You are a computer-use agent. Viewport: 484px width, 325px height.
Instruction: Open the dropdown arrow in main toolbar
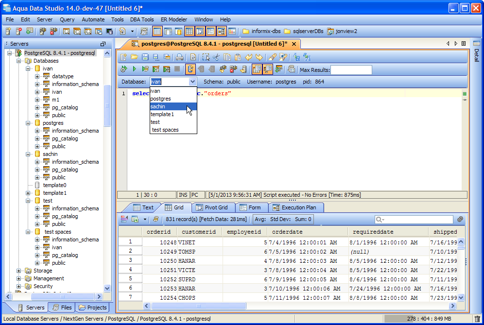point(132,31)
